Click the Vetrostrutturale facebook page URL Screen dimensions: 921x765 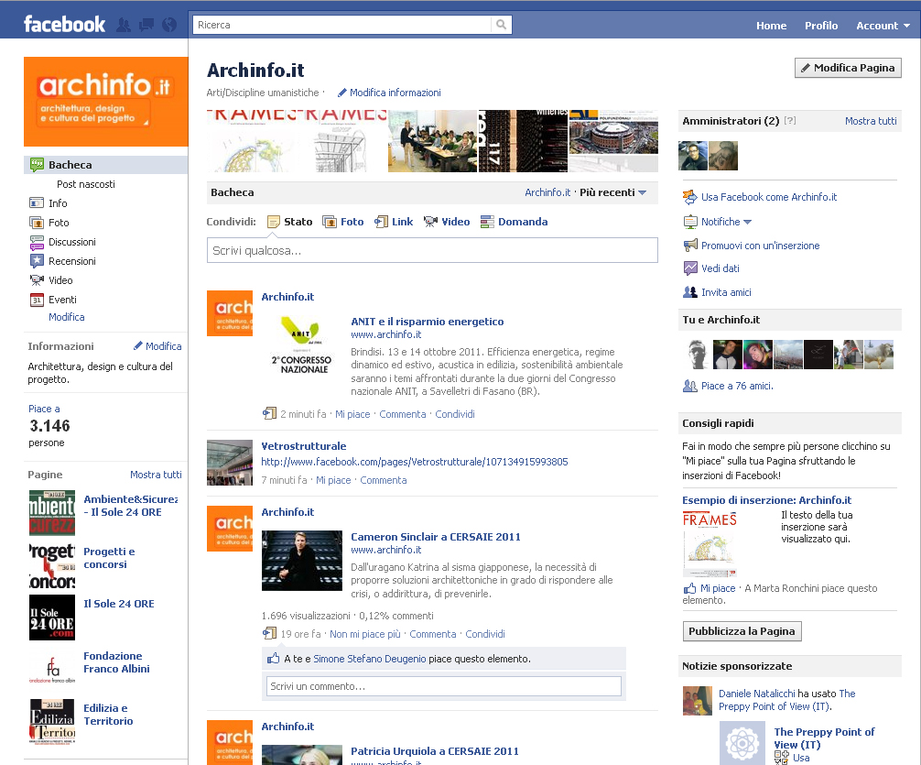tap(415, 462)
